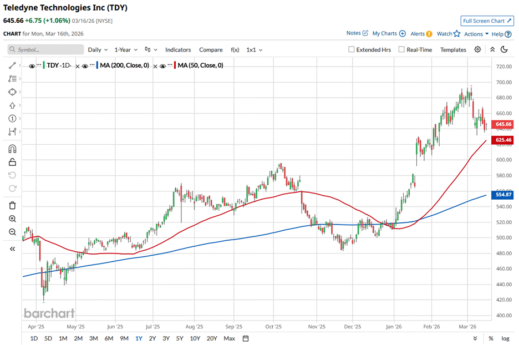Hide the MA (200, Close, 0) indicator

point(85,65)
